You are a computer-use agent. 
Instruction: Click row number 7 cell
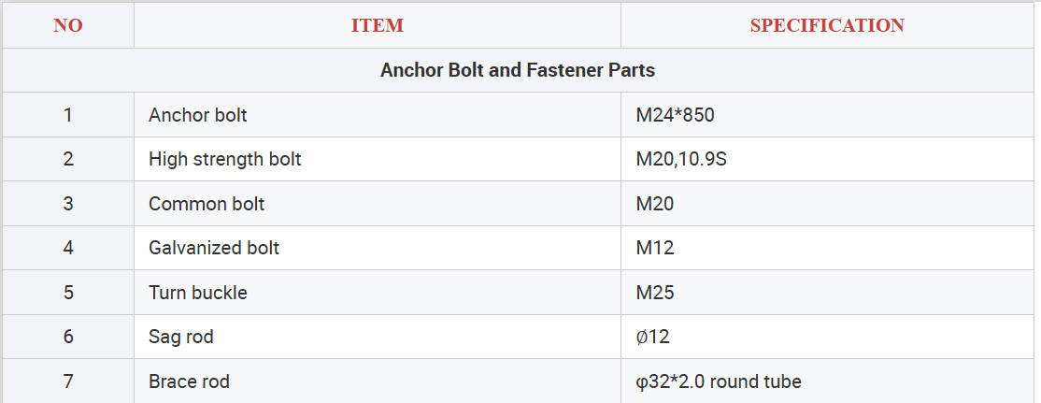coord(68,381)
